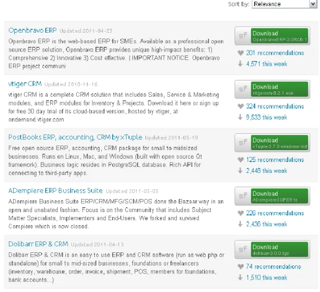
Task: Click the Openbravo ERP description paragraph
Action: click(x=116, y=54)
